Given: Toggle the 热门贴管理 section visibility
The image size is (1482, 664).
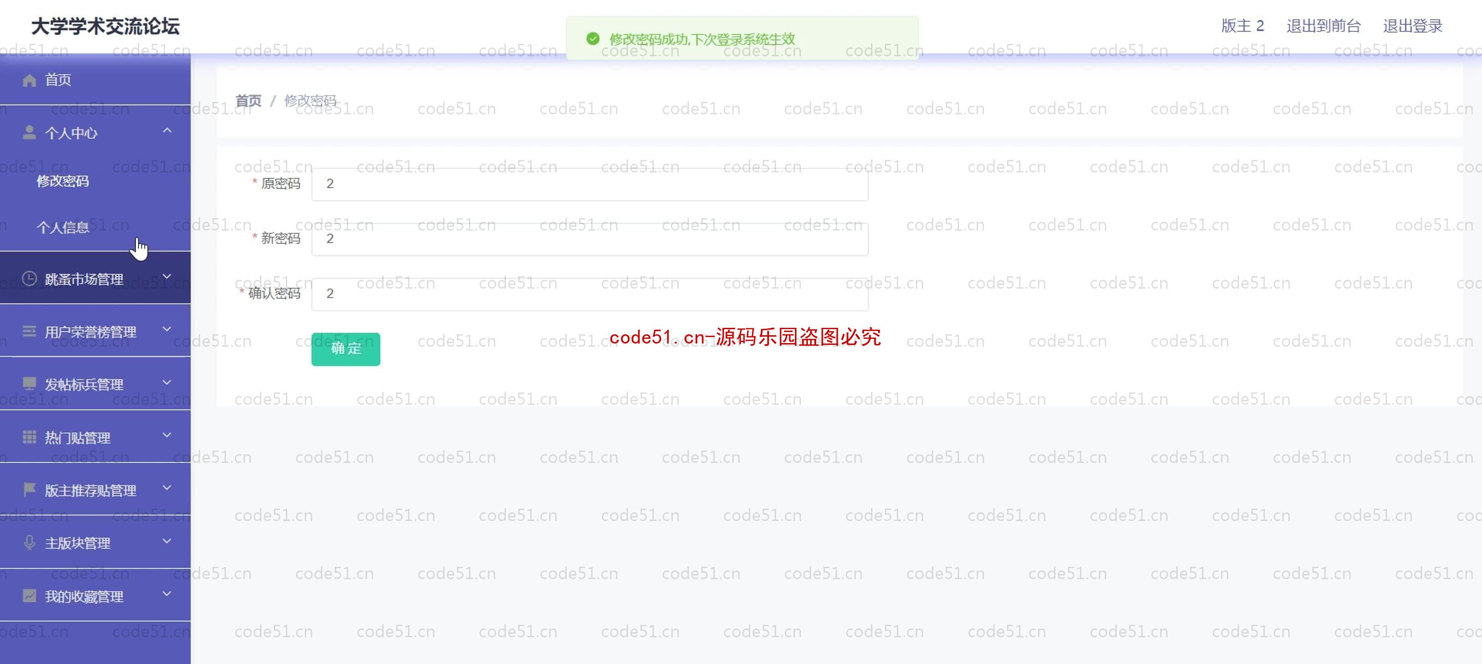Looking at the screenshot, I should (95, 437).
